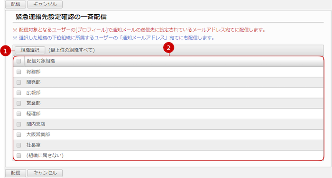Check the 開発部 checkbox
This screenshot has height=178, width=332.
tap(19, 82)
